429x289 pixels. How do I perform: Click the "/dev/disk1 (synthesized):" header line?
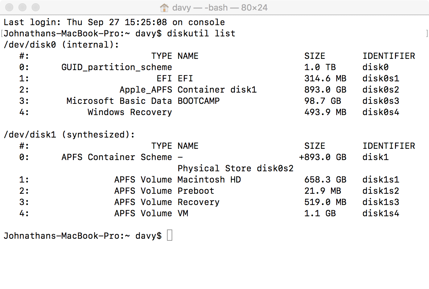pos(69,135)
